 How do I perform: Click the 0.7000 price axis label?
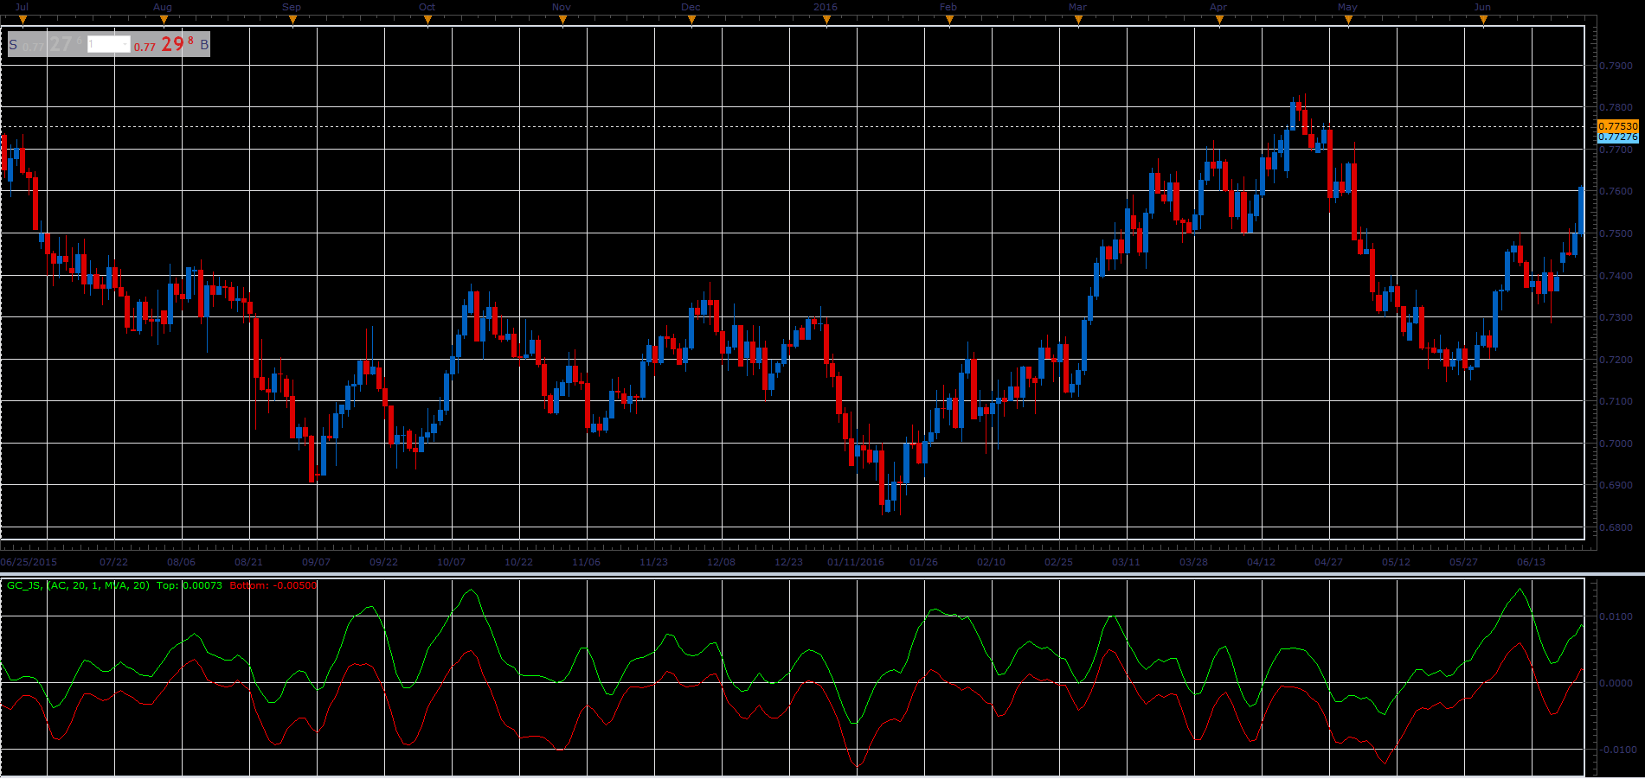coord(1616,444)
